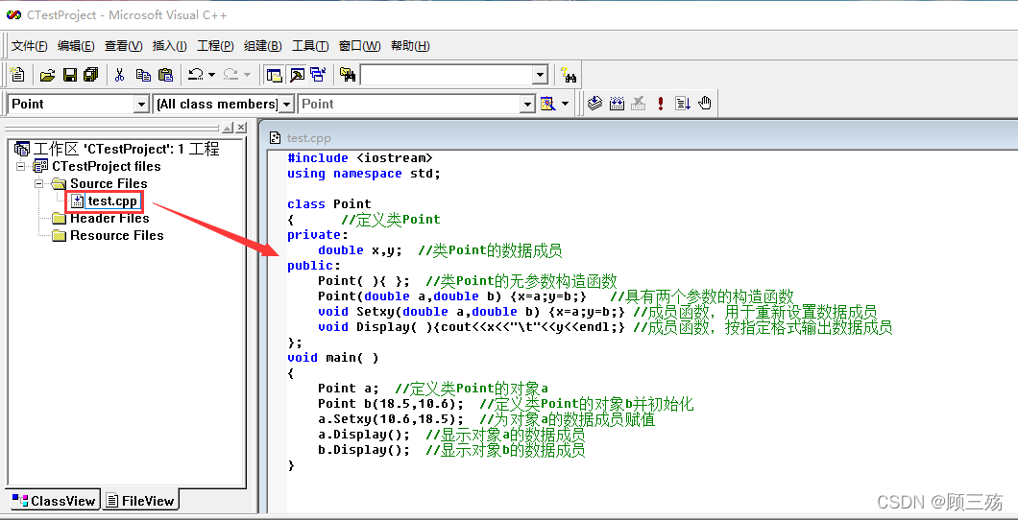Screen dimensions: 1018x520
Task: Click the Cut scissors icon
Action: [119, 75]
